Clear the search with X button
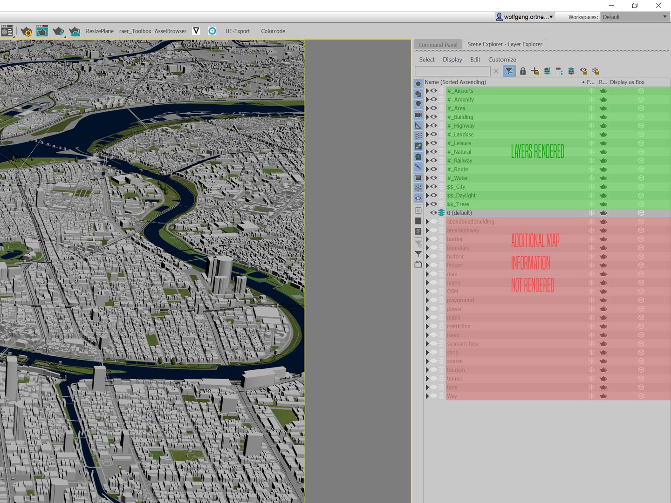The width and height of the screenshot is (671, 503). (496, 71)
